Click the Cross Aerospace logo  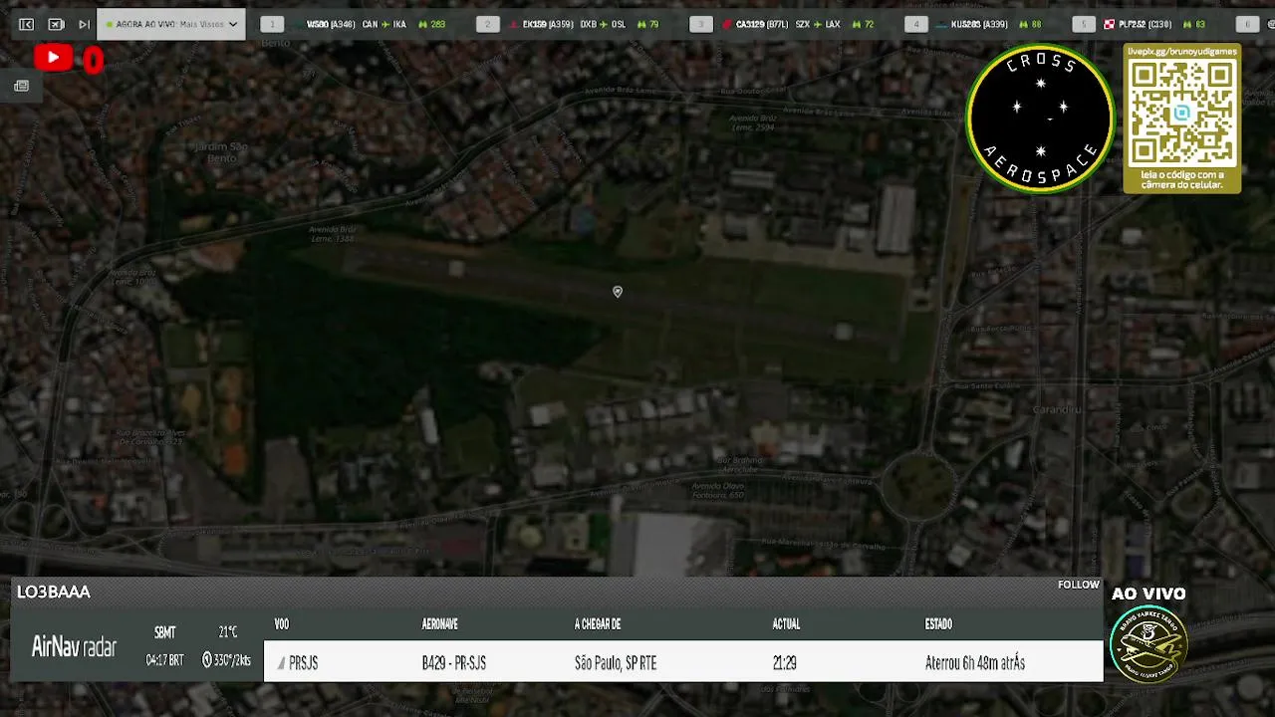pos(1040,119)
